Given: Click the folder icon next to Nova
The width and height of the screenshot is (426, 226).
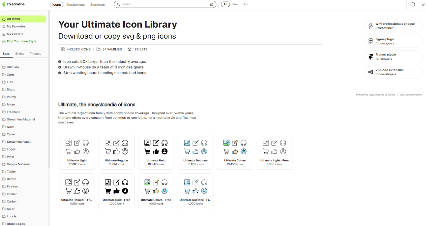Looking at the screenshot, I should [4, 127].
